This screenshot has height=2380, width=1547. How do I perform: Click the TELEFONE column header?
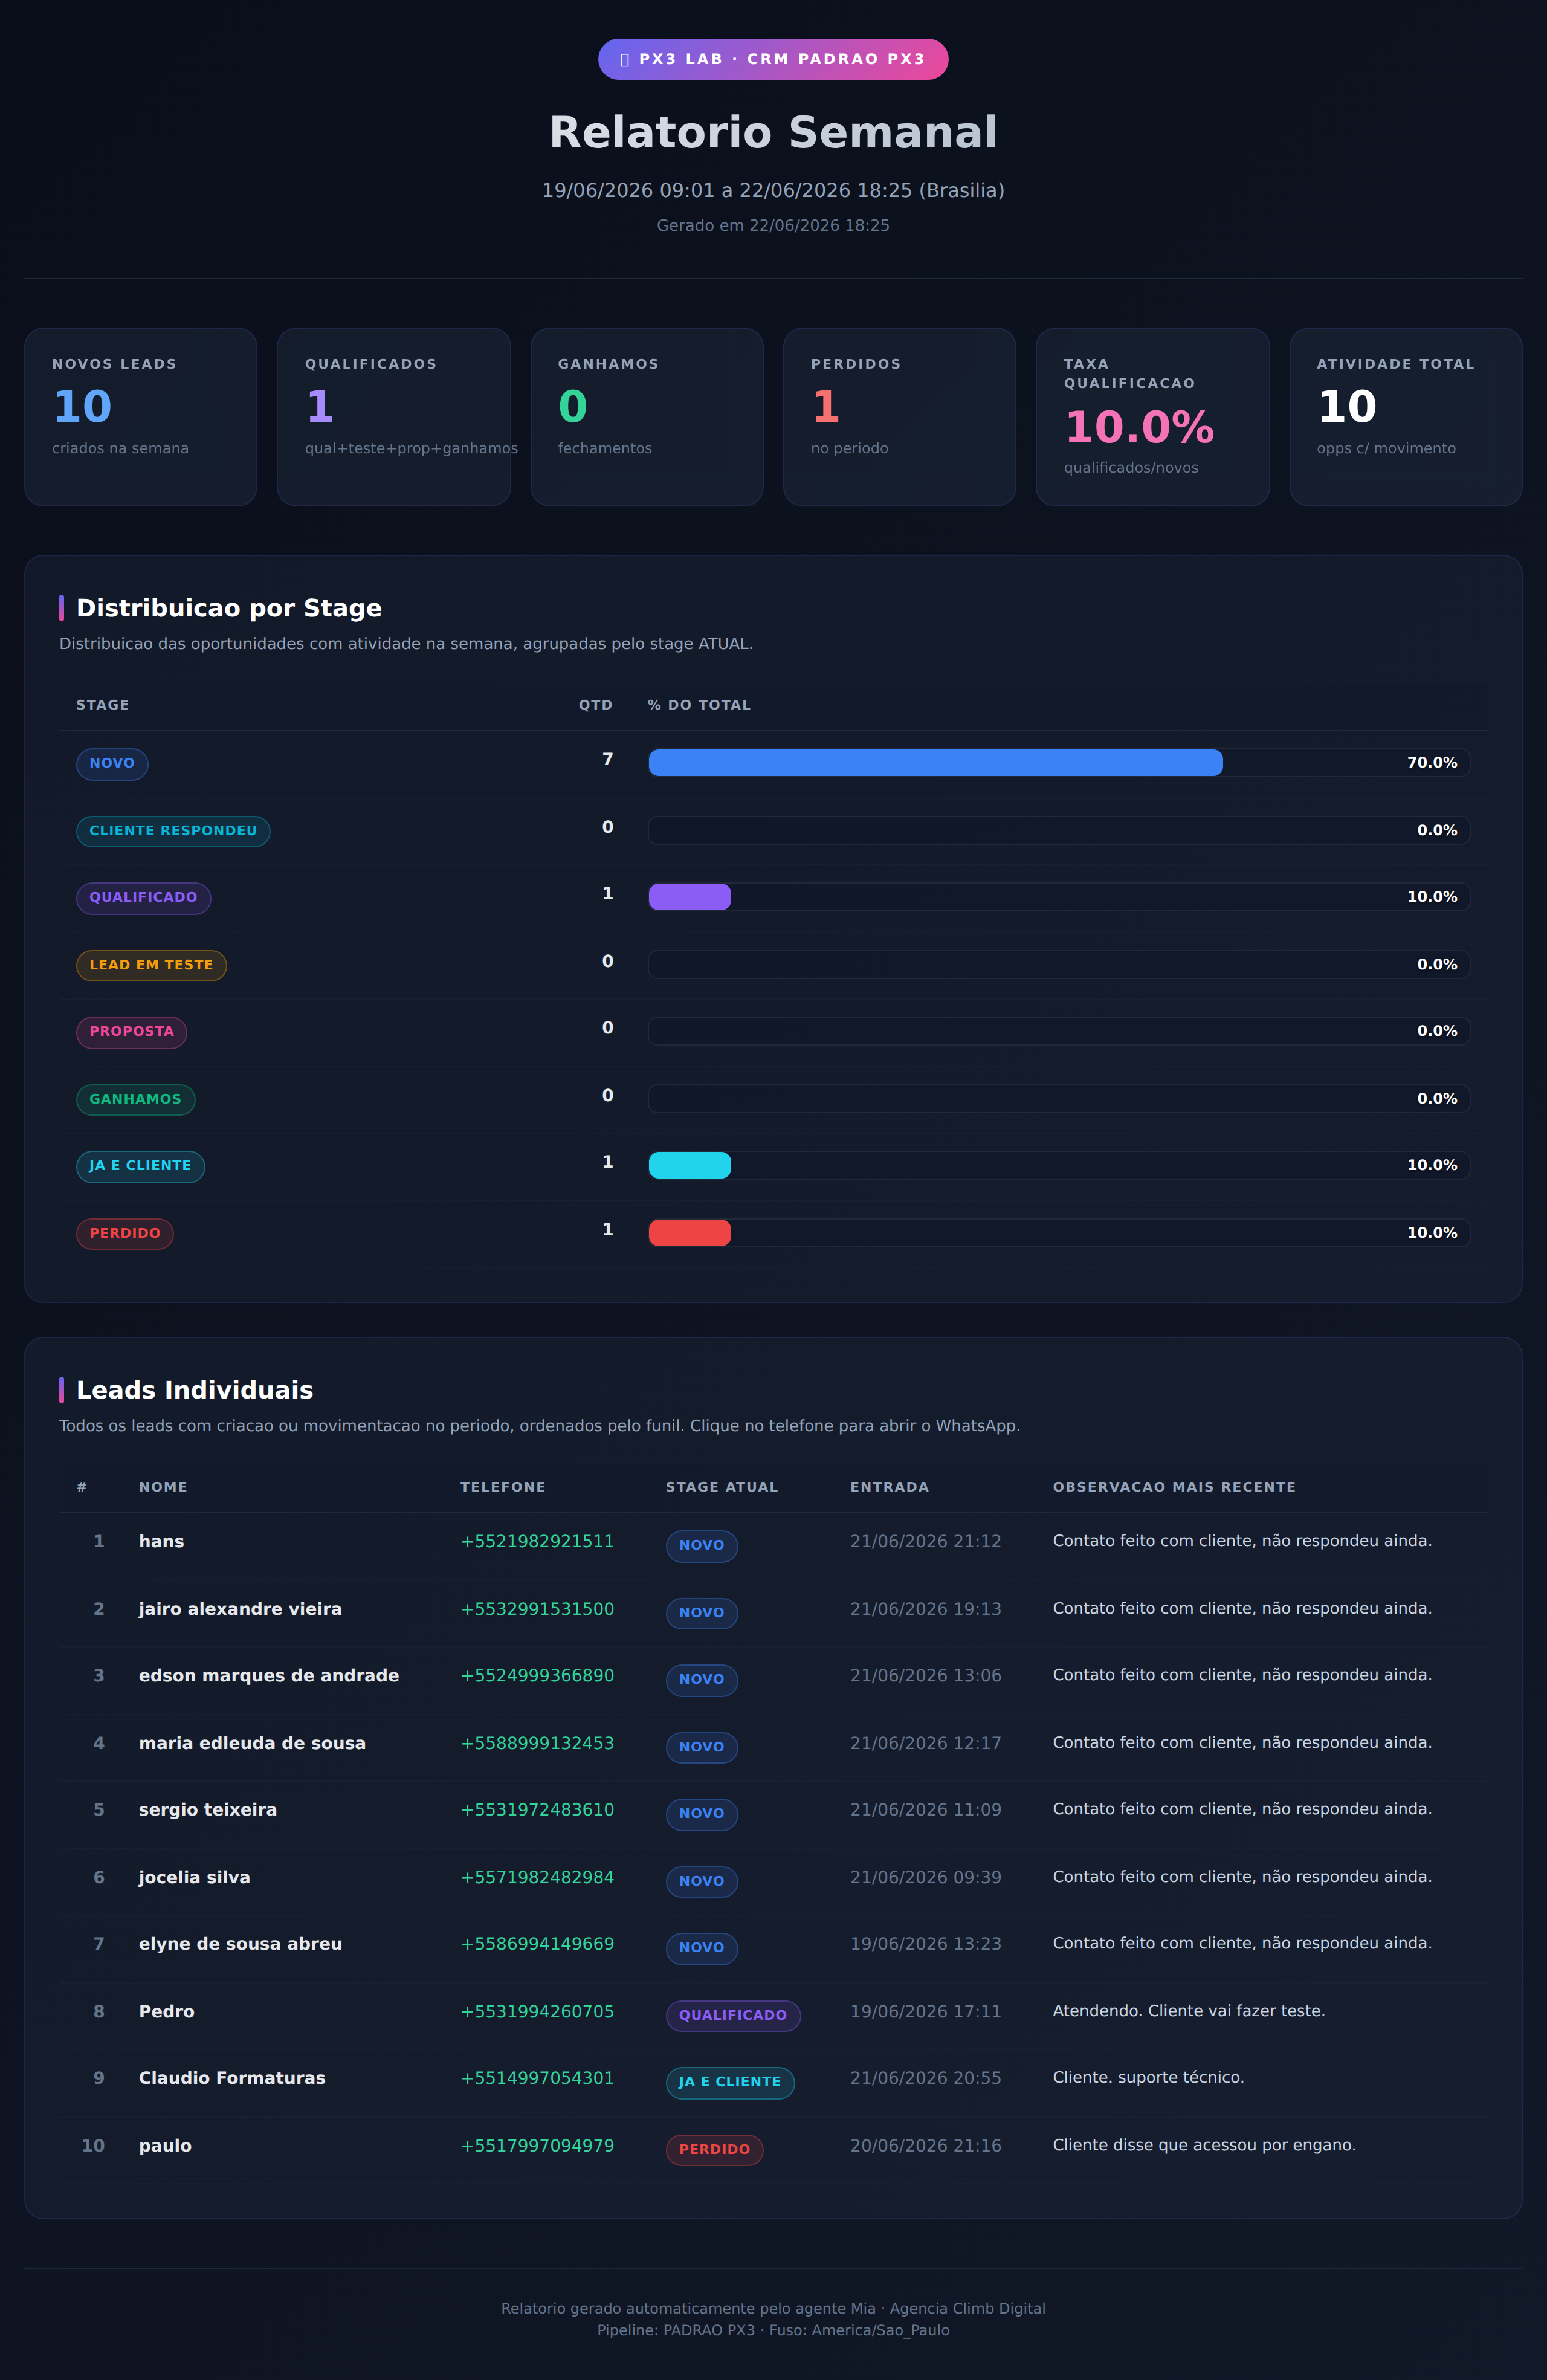(503, 1487)
